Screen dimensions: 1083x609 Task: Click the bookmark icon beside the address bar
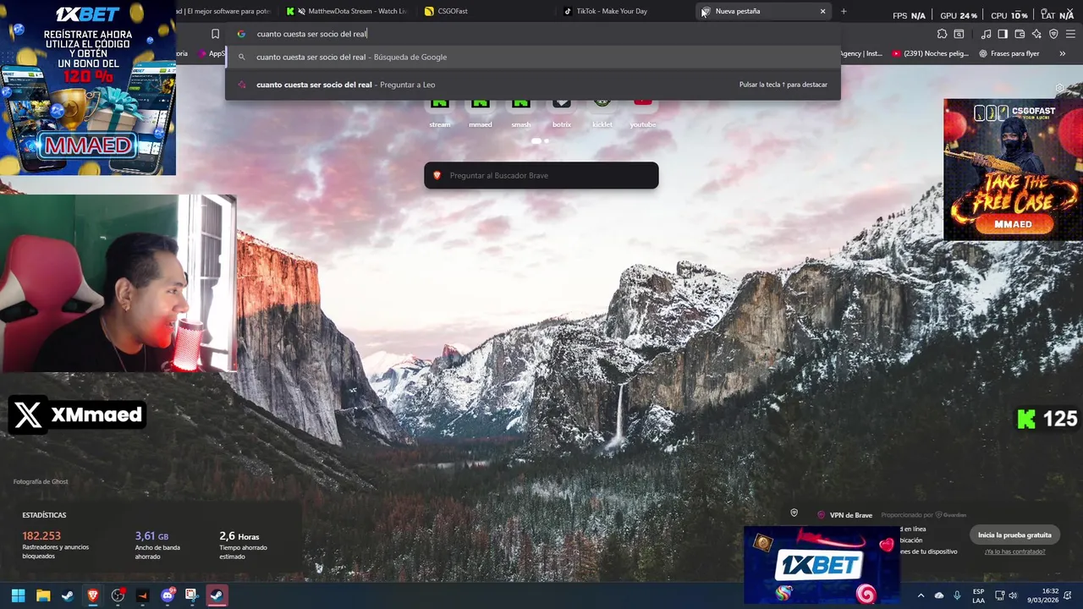click(215, 34)
